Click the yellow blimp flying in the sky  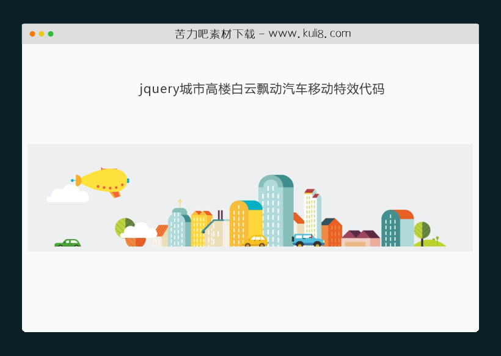coord(105,178)
